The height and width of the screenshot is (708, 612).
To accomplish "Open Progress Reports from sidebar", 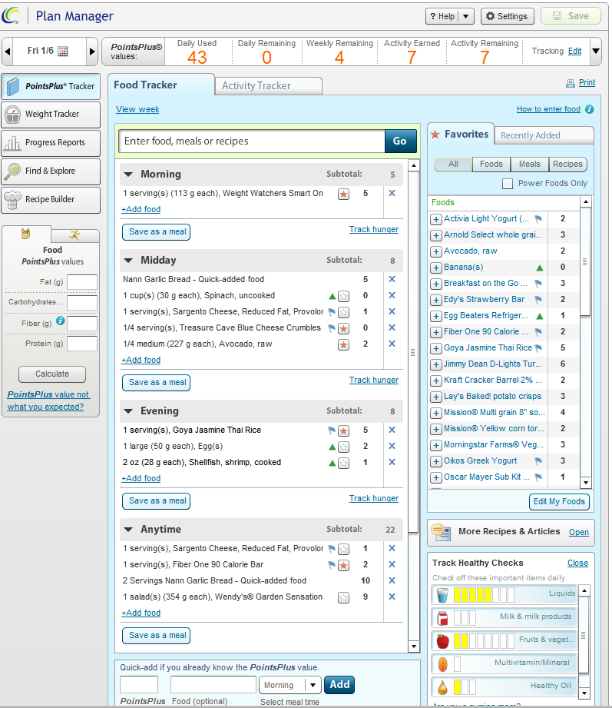I will 51,143.
